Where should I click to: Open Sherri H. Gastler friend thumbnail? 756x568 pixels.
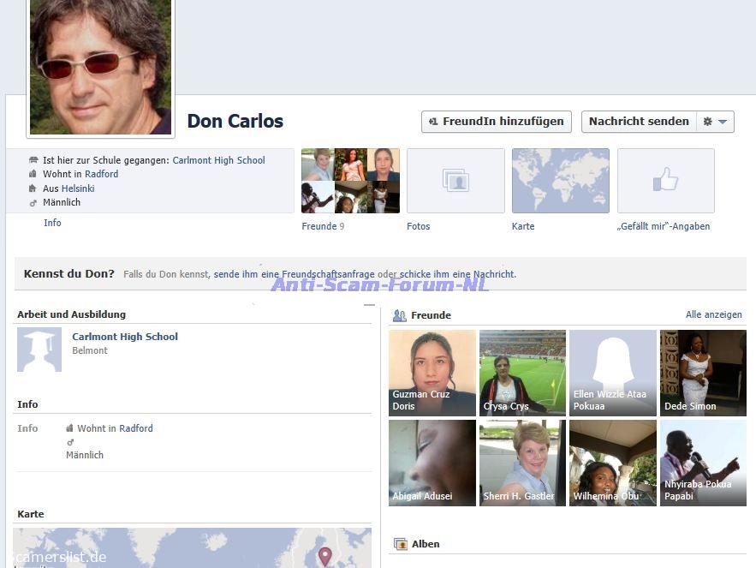[x=522, y=463]
